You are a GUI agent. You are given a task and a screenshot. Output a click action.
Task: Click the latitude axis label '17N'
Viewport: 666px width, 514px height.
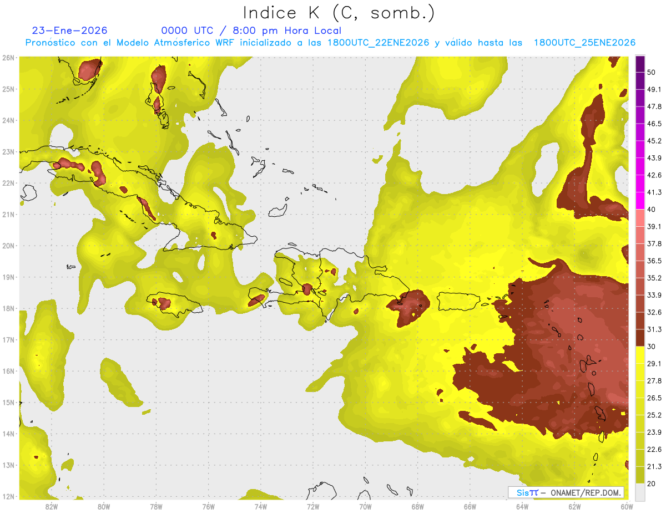pos(8,340)
